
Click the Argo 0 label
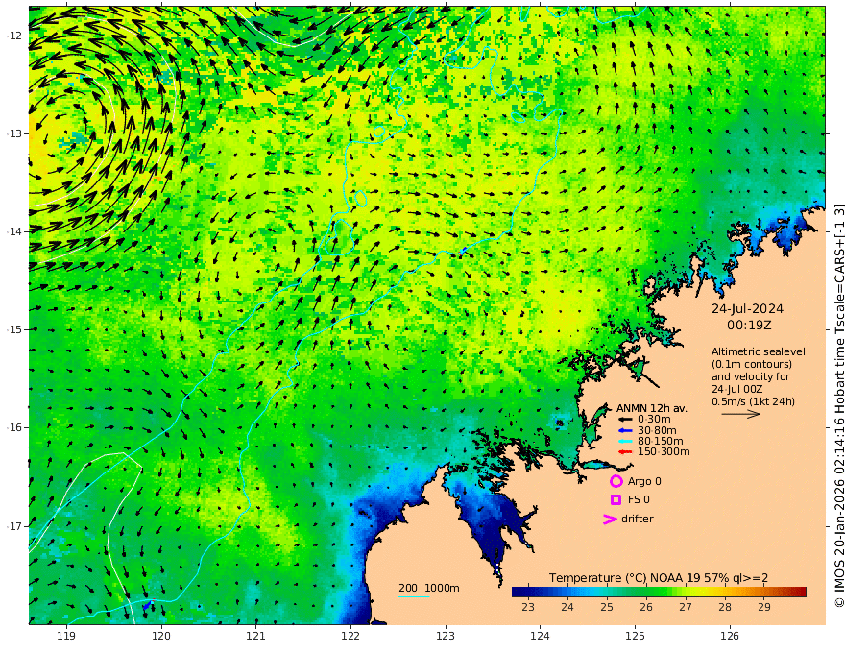[644, 481]
